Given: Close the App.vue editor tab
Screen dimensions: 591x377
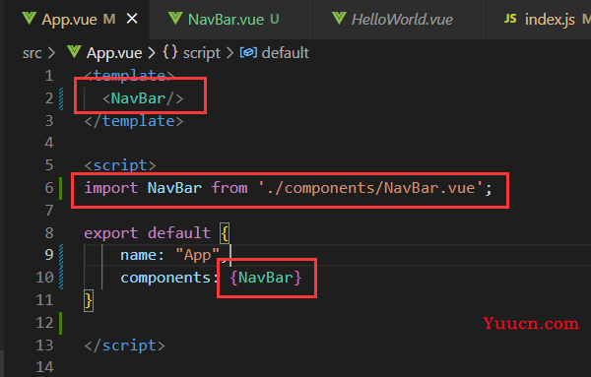Looking at the screenshot, I should click(x=132, y=19).
